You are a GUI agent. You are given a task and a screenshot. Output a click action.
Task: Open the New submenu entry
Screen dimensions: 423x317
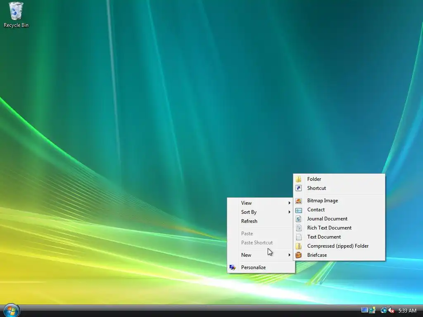(x=261, y=255)
